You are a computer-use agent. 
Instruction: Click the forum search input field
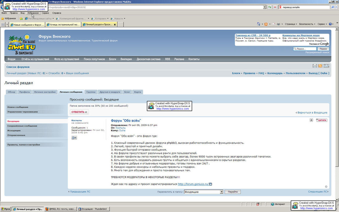(305, 49)
